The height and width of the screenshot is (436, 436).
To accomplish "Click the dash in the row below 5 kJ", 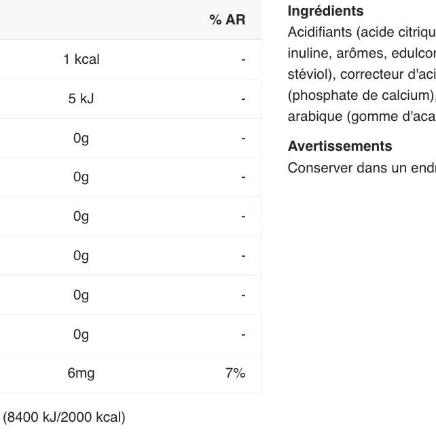I will [242, 139].
